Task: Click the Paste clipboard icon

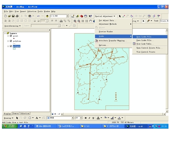Action: pyautogui.click(x=30, y=16)
